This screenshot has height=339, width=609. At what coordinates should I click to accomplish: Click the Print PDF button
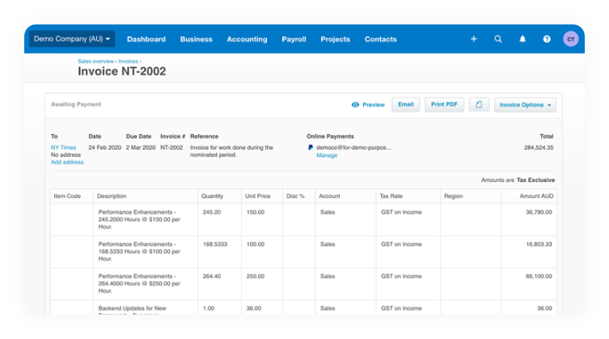tap(444, 104)
